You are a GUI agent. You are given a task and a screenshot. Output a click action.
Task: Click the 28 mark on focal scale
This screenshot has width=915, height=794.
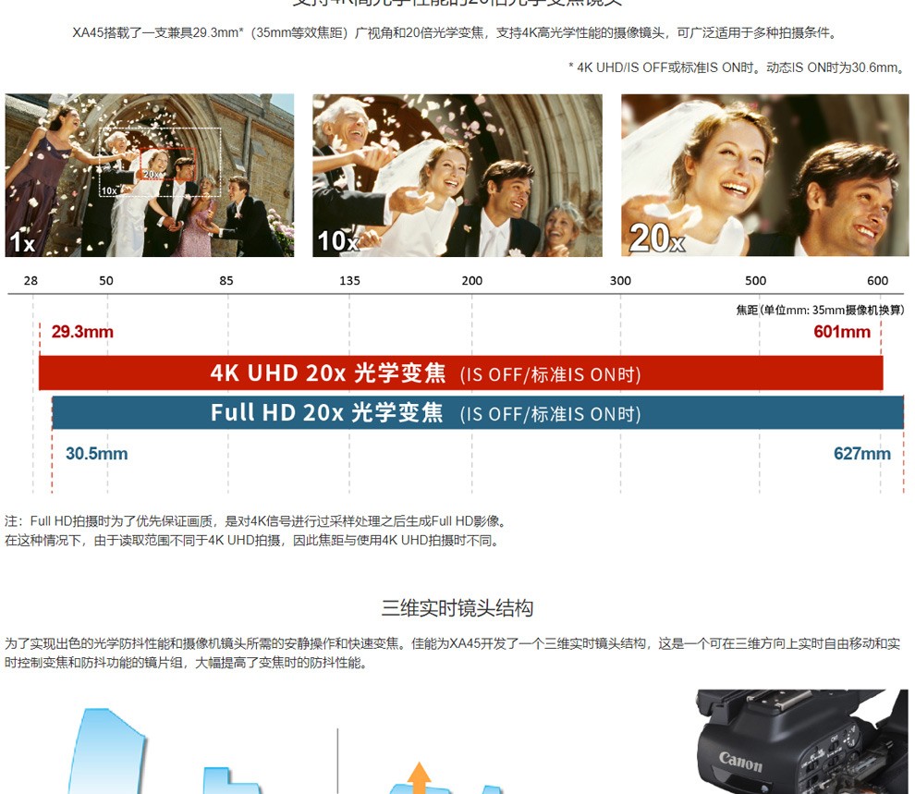click(x=30, y=281)
